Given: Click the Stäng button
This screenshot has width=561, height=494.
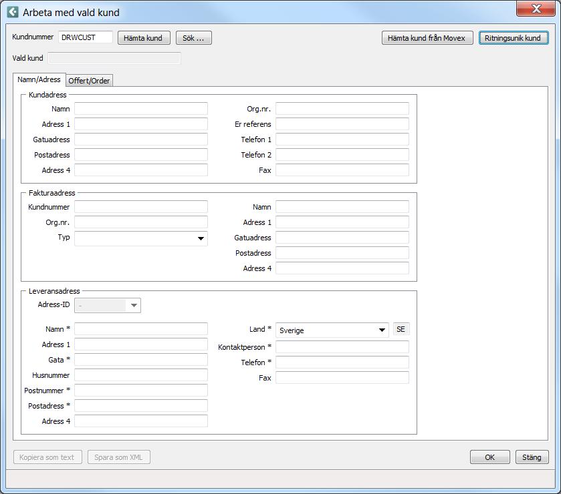Looking at the screenshot, I should click(x=532, y=457).
